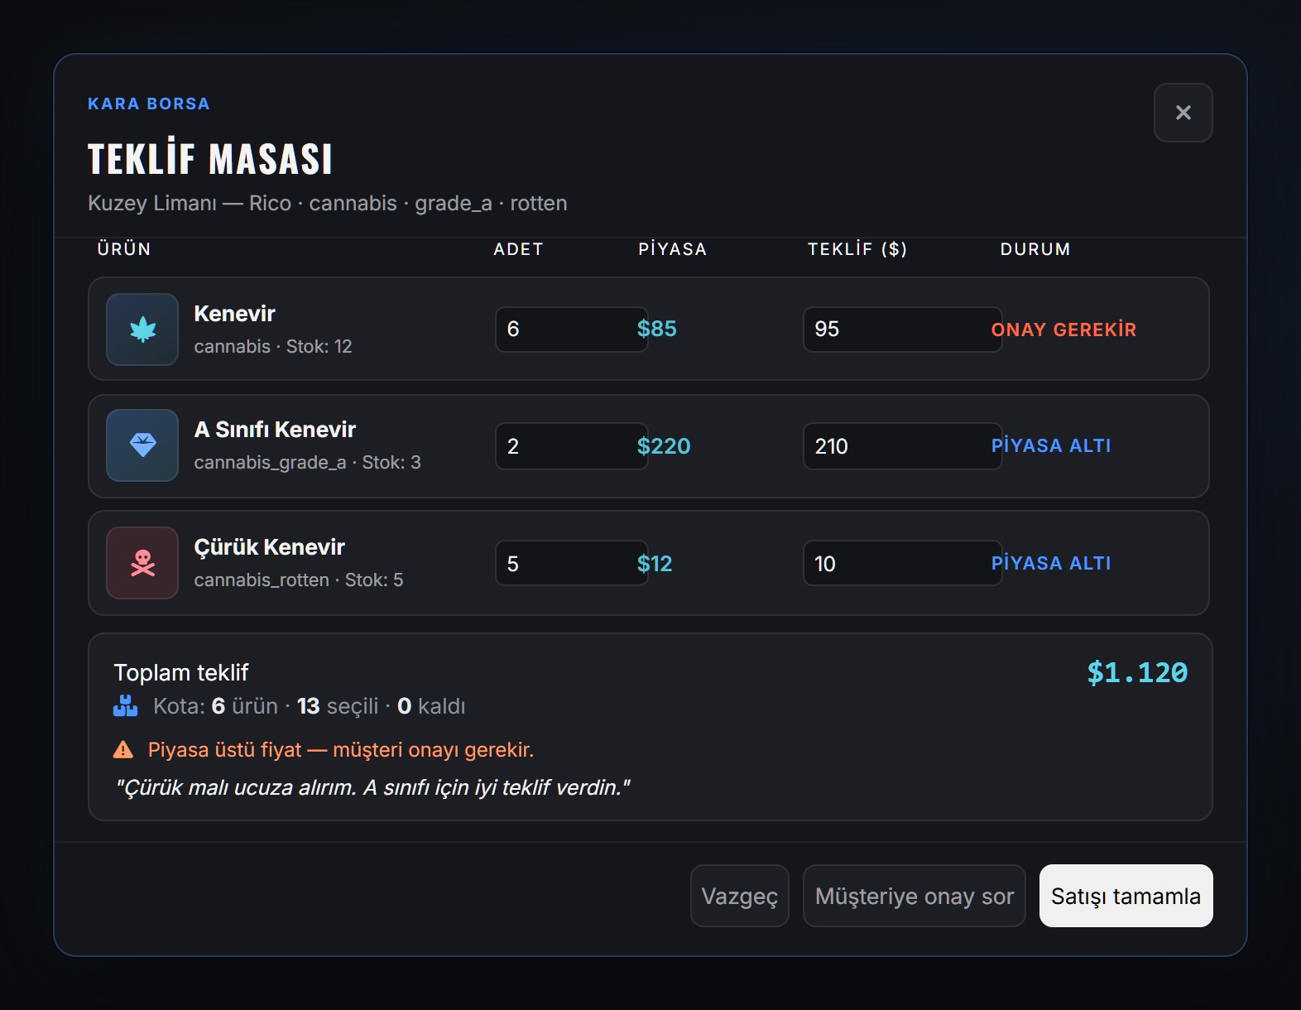Click the ONAY GEREKİR status label
Viewport: 1301px width, 1010px height.
pyautogui.click(x=1063, y=329)
